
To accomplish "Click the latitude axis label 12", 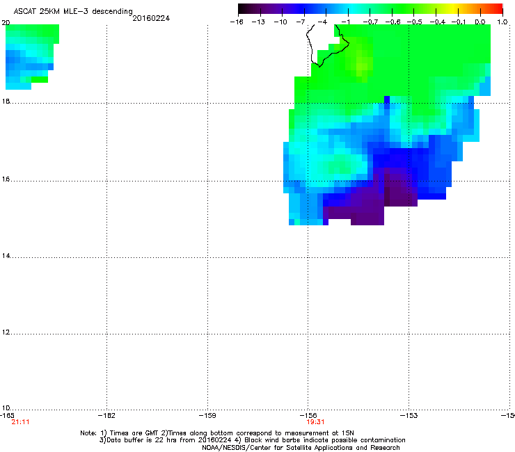I will [x=6, y=332].
